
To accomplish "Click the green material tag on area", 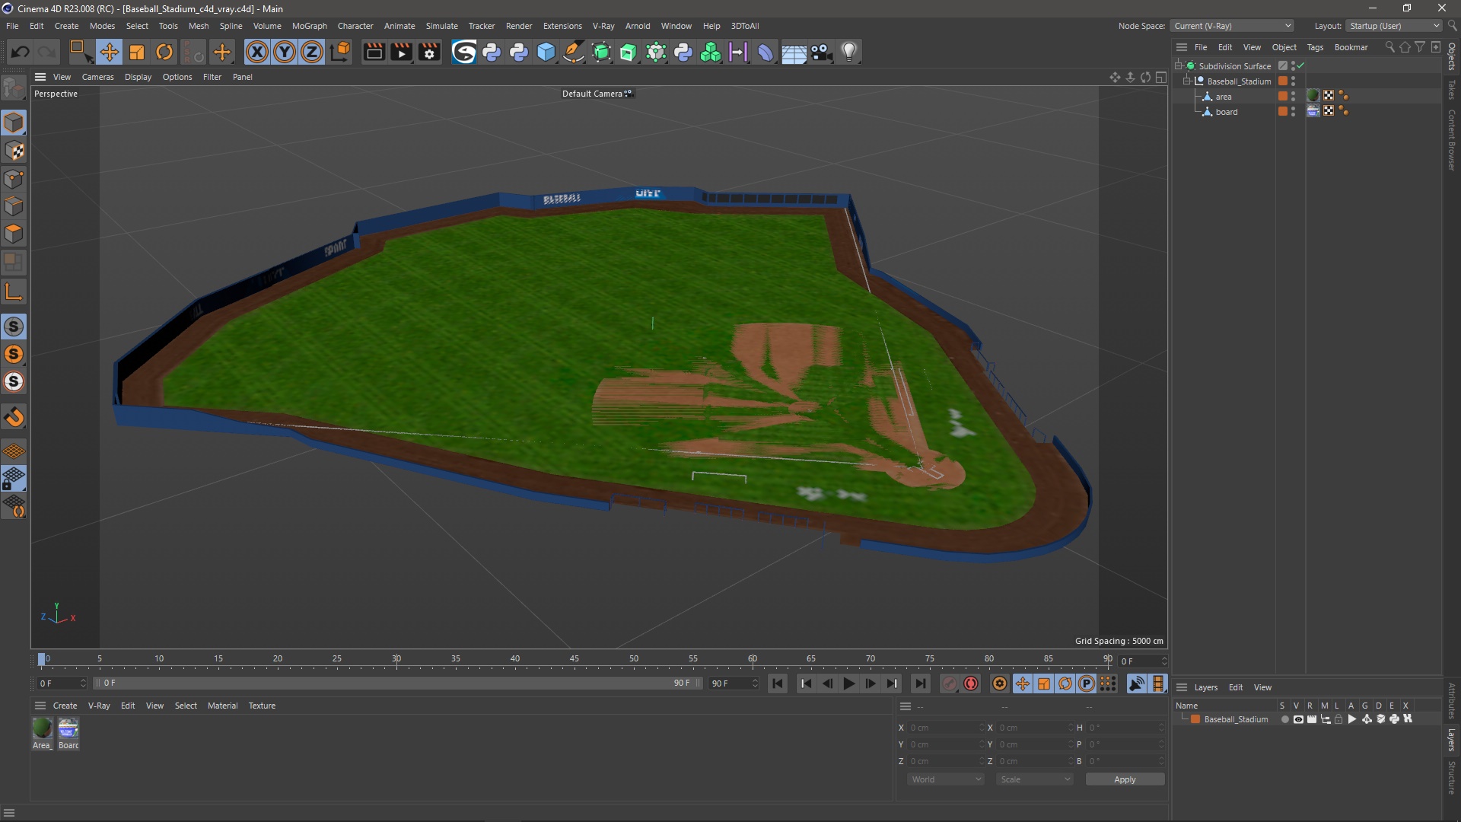I will point(1313,96).
